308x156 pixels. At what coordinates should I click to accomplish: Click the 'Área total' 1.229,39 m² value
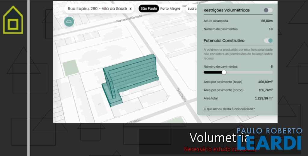(263, 98)
